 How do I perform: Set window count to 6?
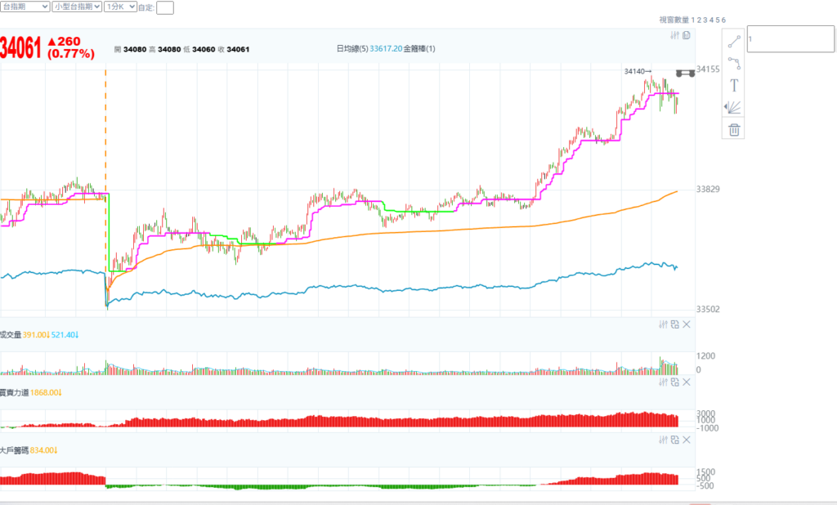723,20
